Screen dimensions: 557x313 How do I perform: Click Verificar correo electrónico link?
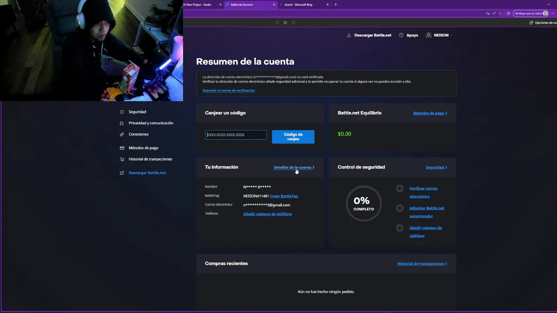tap(423, 192)
